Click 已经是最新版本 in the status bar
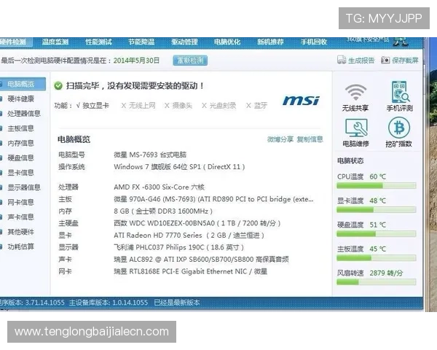The height and width of the screenshot is (350, 437). 177,303
